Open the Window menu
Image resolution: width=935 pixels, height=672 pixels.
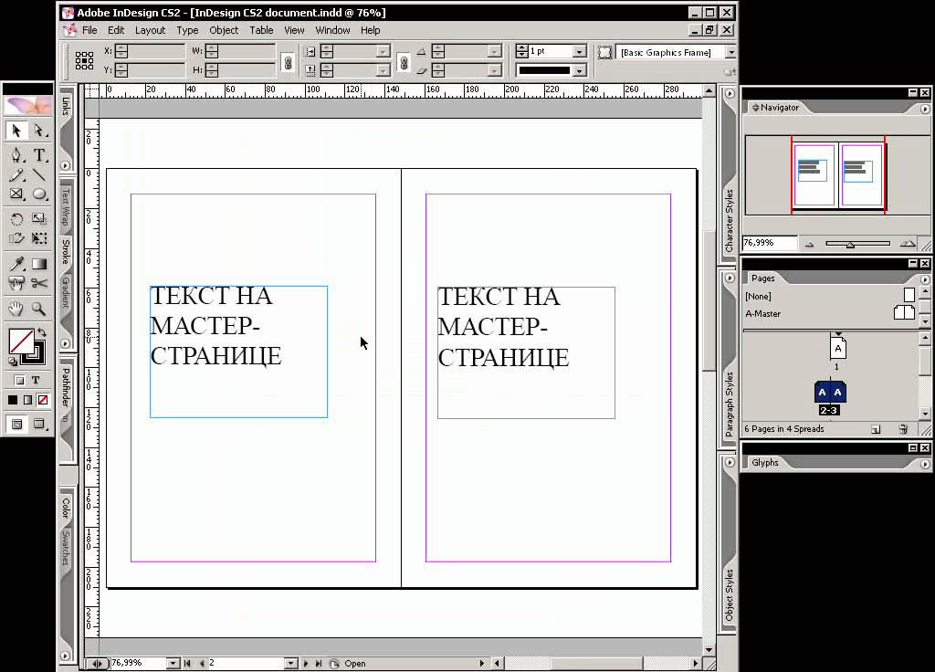point(332,30)
